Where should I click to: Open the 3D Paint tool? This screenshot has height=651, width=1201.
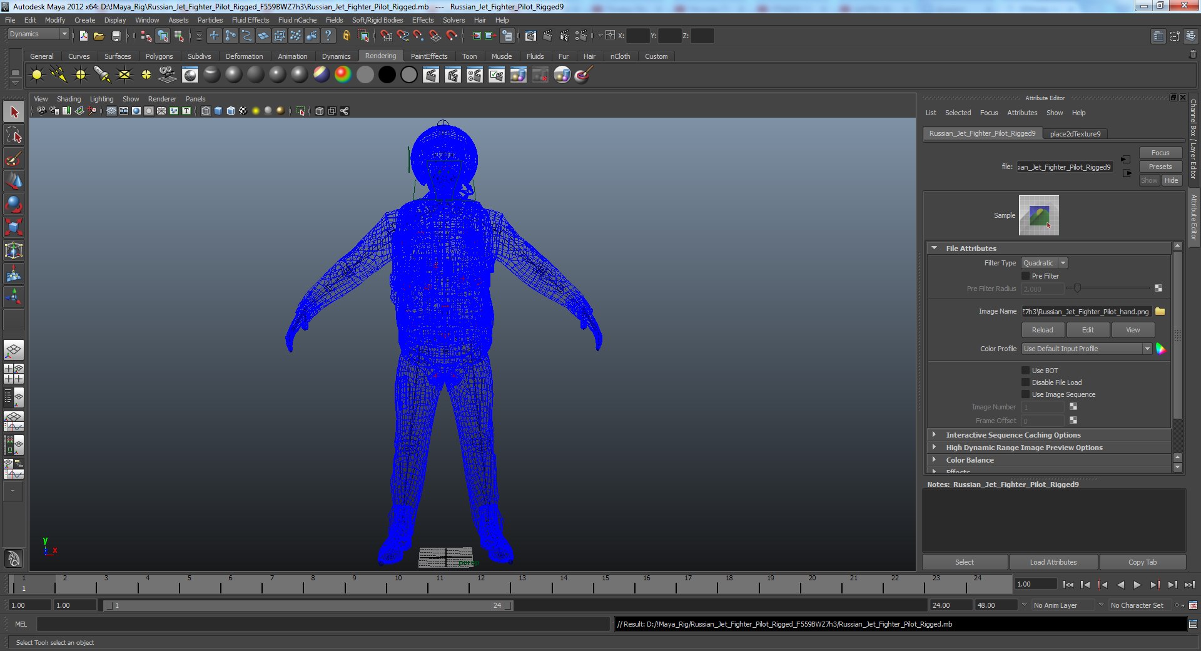point(583,75)
